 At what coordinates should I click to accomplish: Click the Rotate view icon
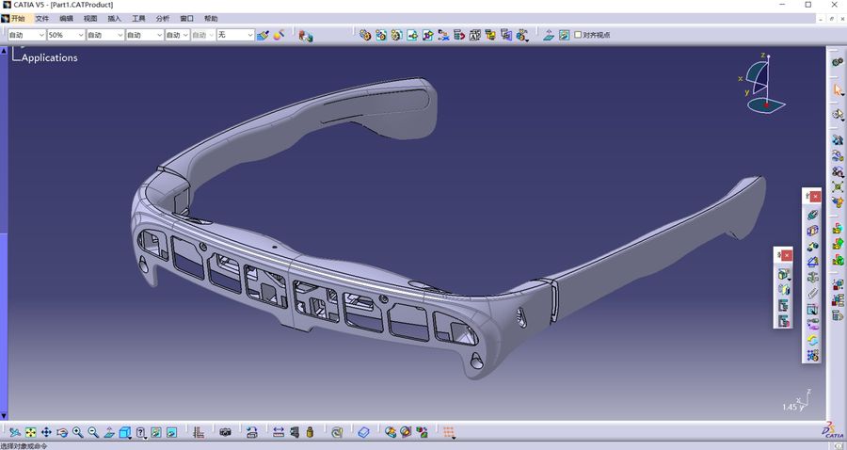(62, 432)
